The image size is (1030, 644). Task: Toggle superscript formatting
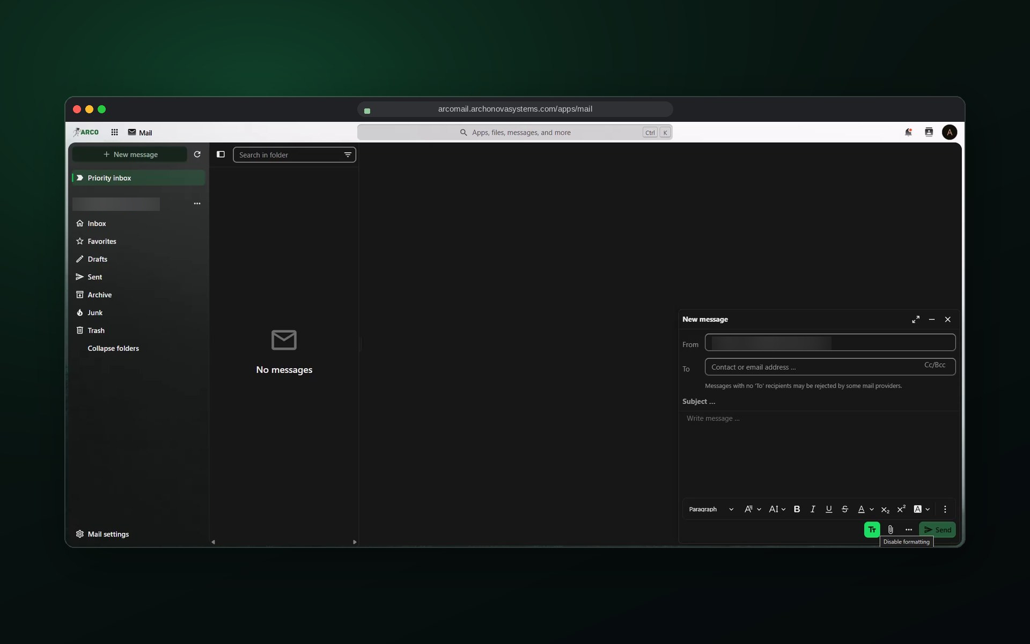[x=901, y=509]
